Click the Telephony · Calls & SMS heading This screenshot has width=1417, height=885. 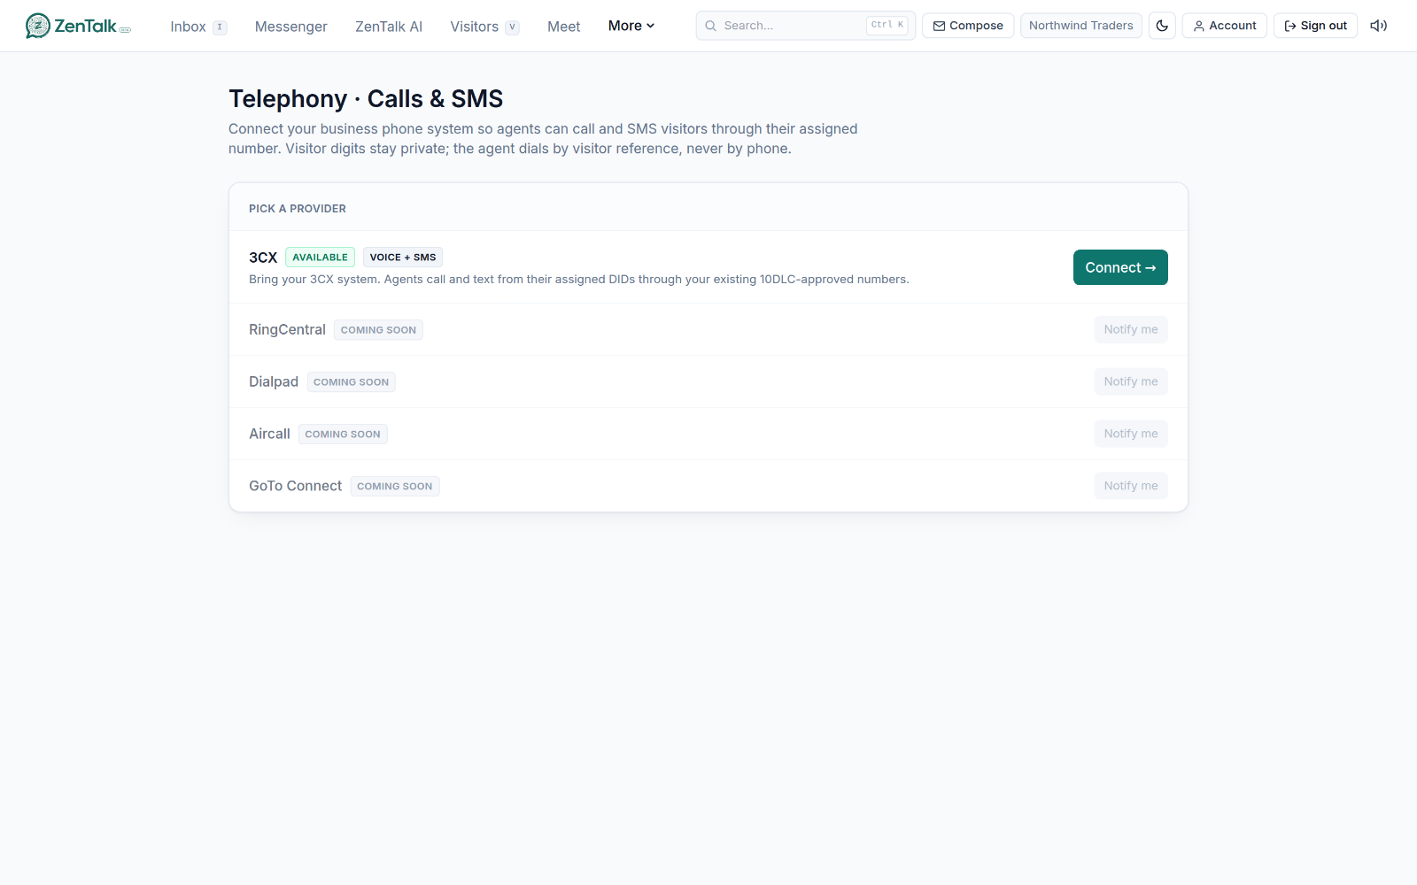[x=366, y=99]
